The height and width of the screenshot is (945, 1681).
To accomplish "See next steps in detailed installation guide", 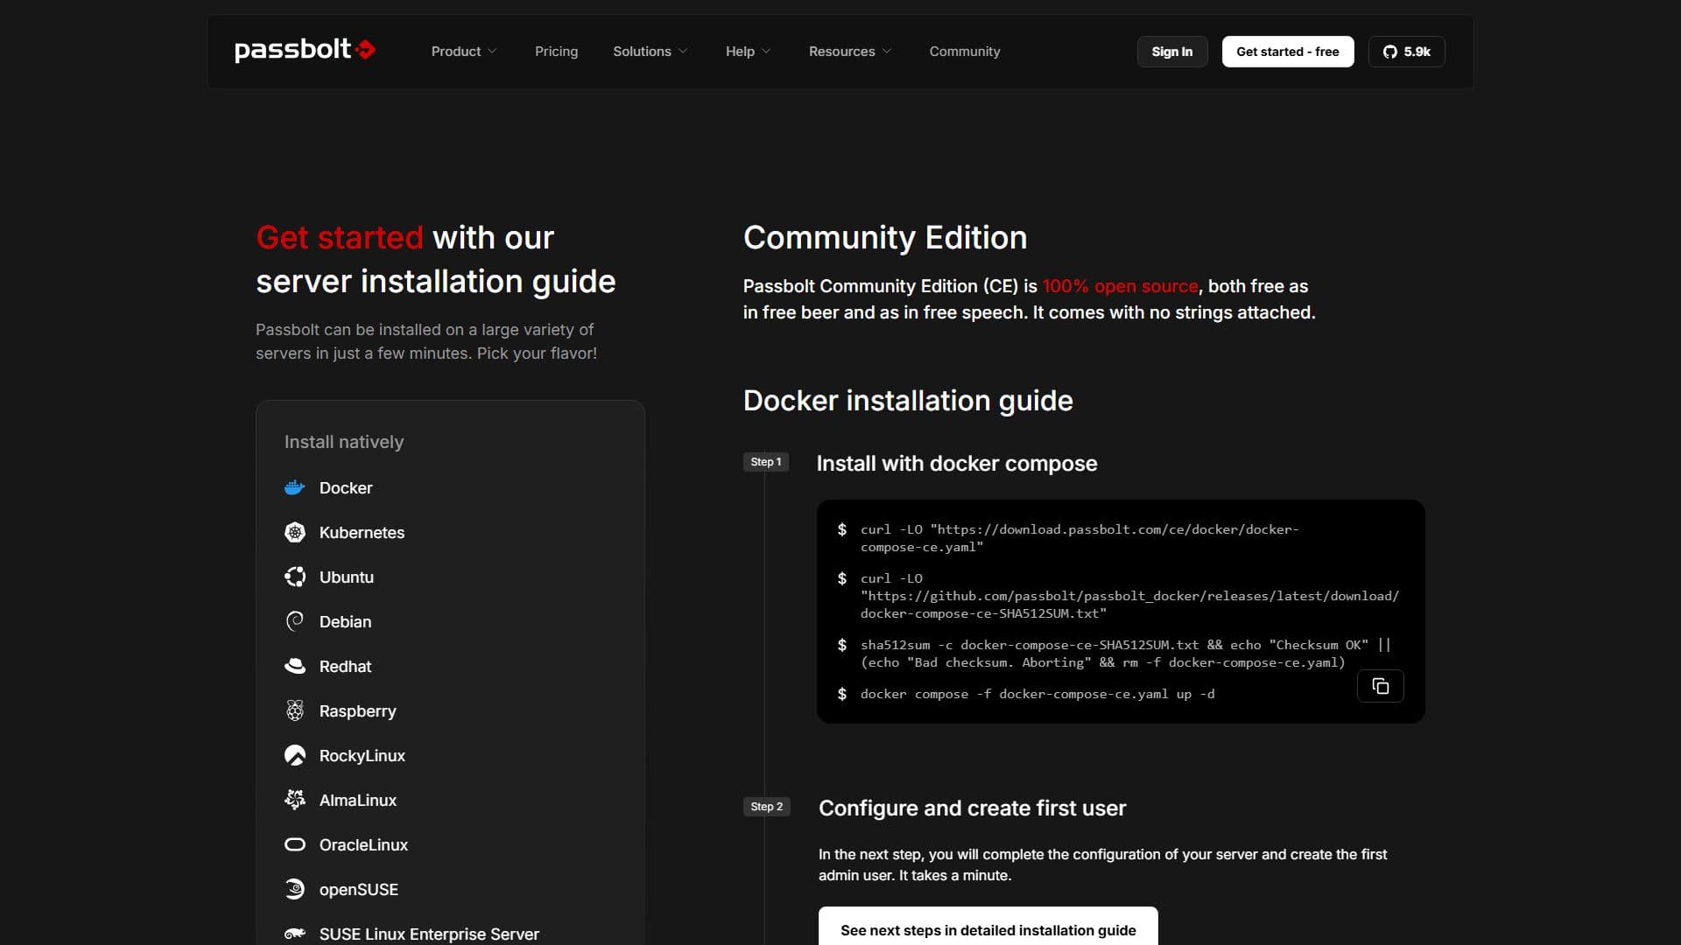I will 988,927.
